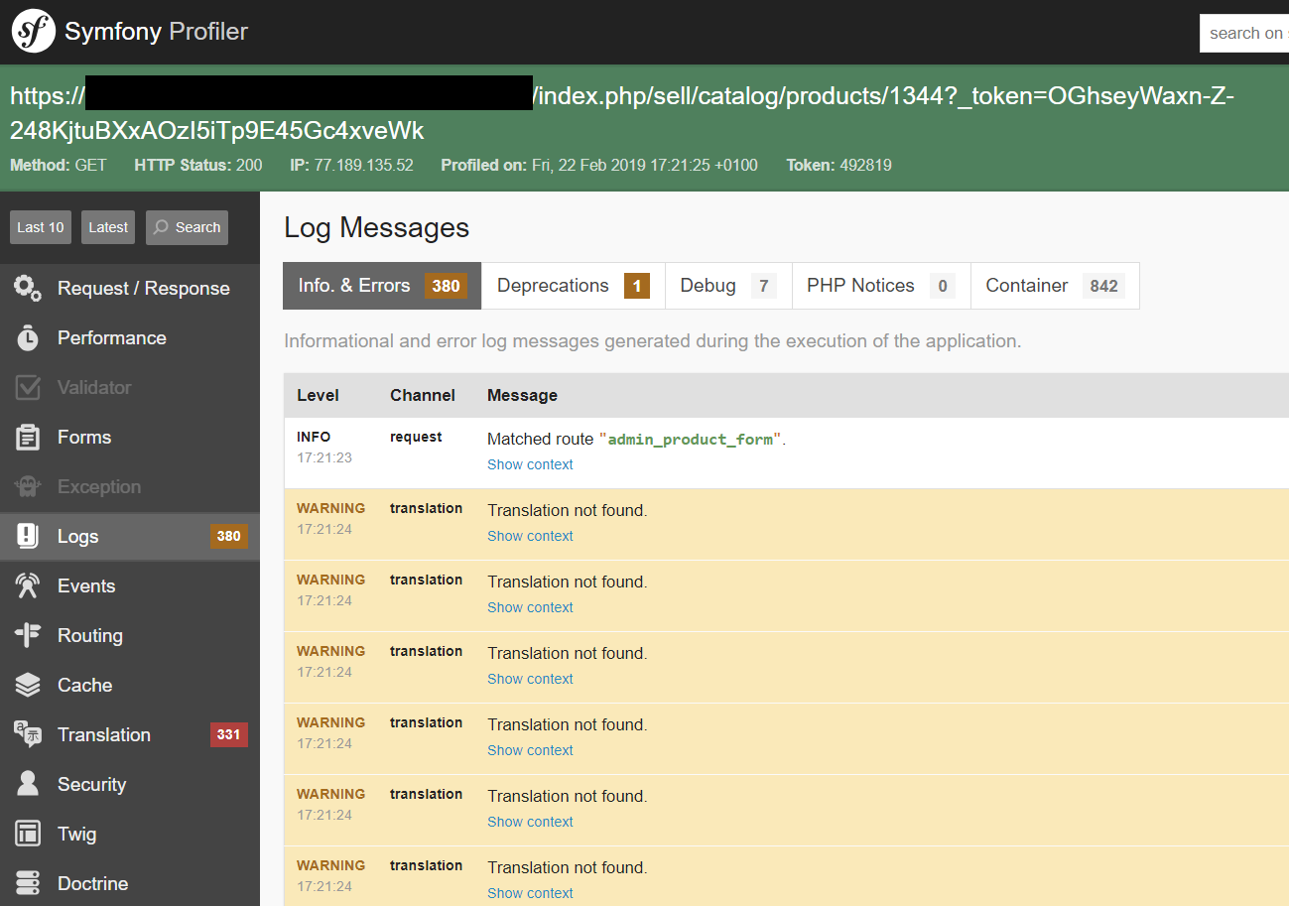Click the Log Messages heading
This screenshot has width=1289, height=906.
[x=376, y=228]
